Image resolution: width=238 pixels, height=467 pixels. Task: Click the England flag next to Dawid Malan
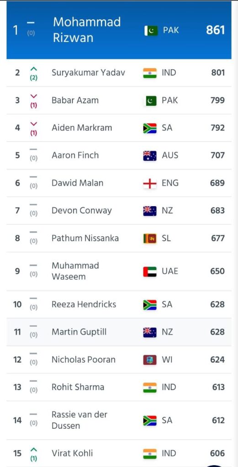150,183
